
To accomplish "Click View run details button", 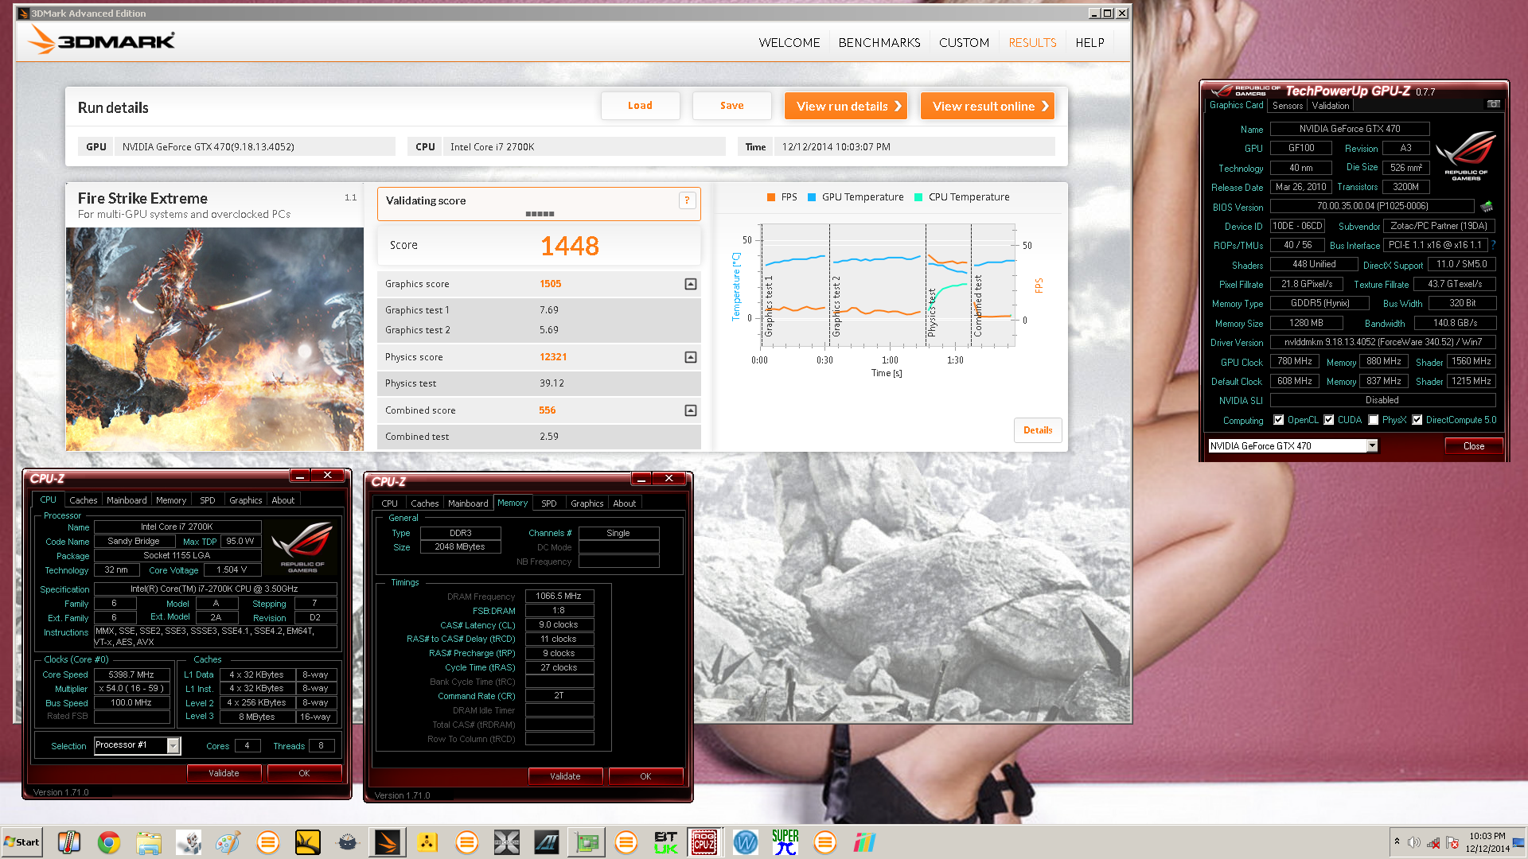I will coord(846,106).
